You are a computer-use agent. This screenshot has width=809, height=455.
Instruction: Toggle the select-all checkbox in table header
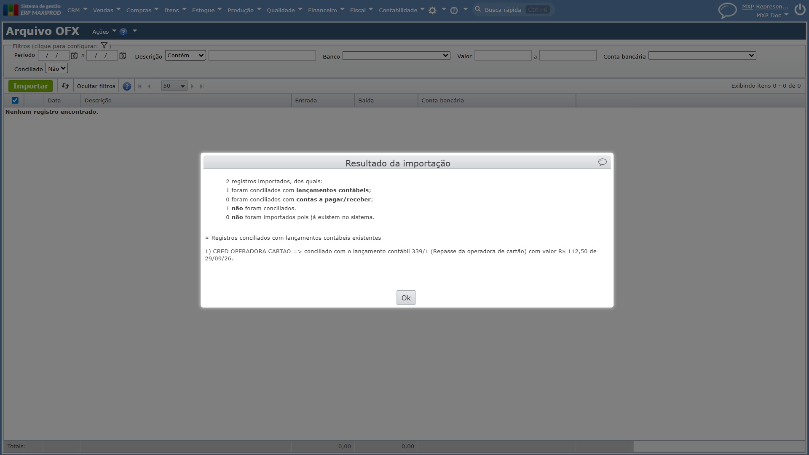[15, 100]
